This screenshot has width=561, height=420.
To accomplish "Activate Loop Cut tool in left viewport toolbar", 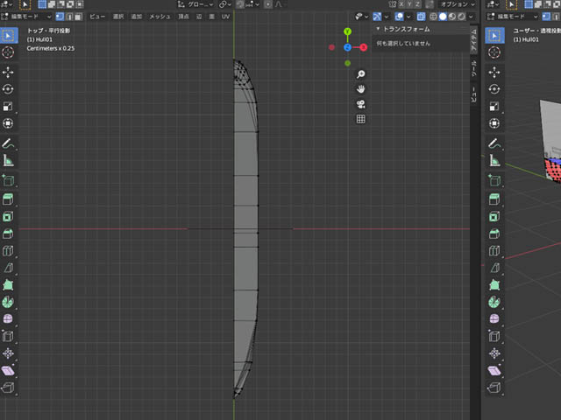I will [8, 251].
